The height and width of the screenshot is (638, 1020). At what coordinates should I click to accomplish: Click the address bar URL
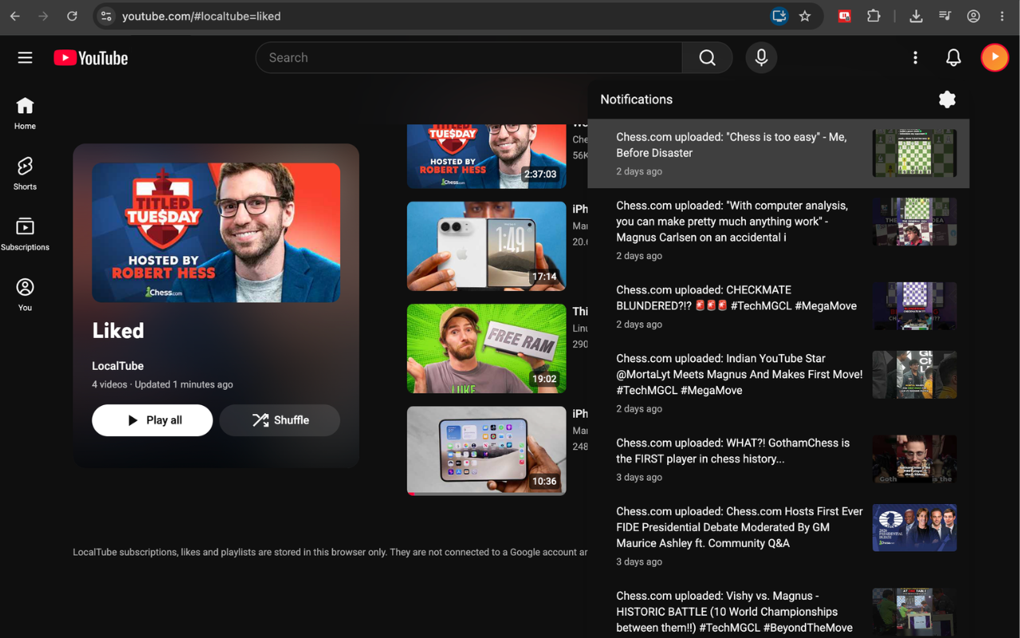[202, 16]
